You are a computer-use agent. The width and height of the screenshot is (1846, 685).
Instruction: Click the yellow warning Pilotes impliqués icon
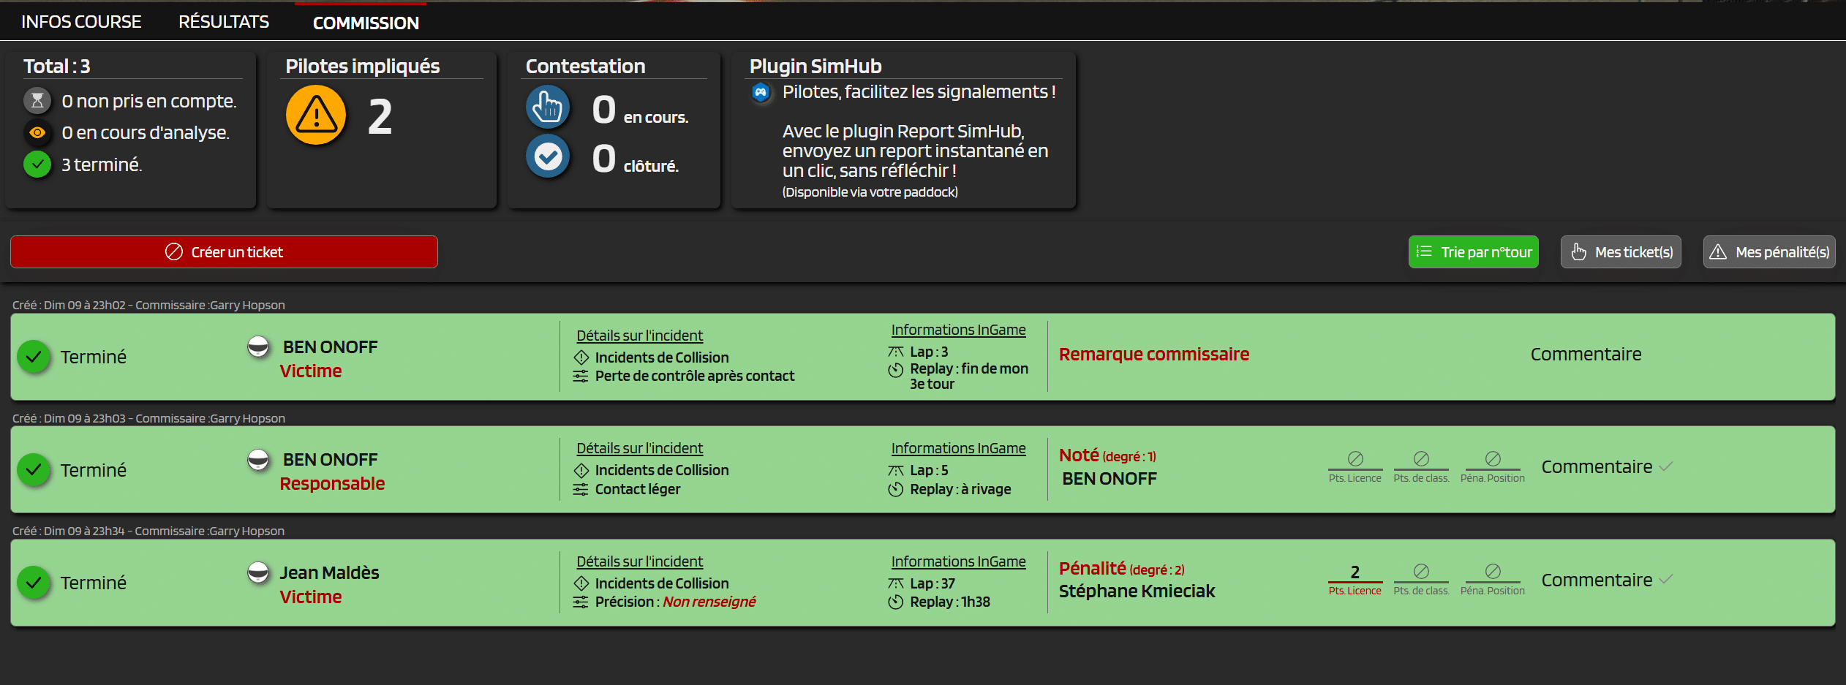(x=316, y=116)
